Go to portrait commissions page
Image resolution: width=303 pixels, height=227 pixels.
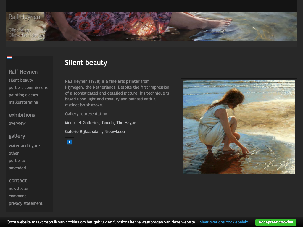click(x=28, y=87)
